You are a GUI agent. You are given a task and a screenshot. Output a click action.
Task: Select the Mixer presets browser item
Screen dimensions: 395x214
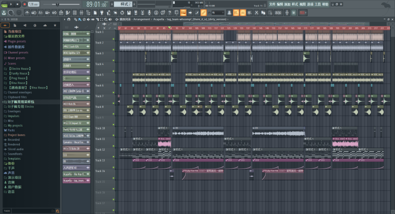[x=17, y=58]
